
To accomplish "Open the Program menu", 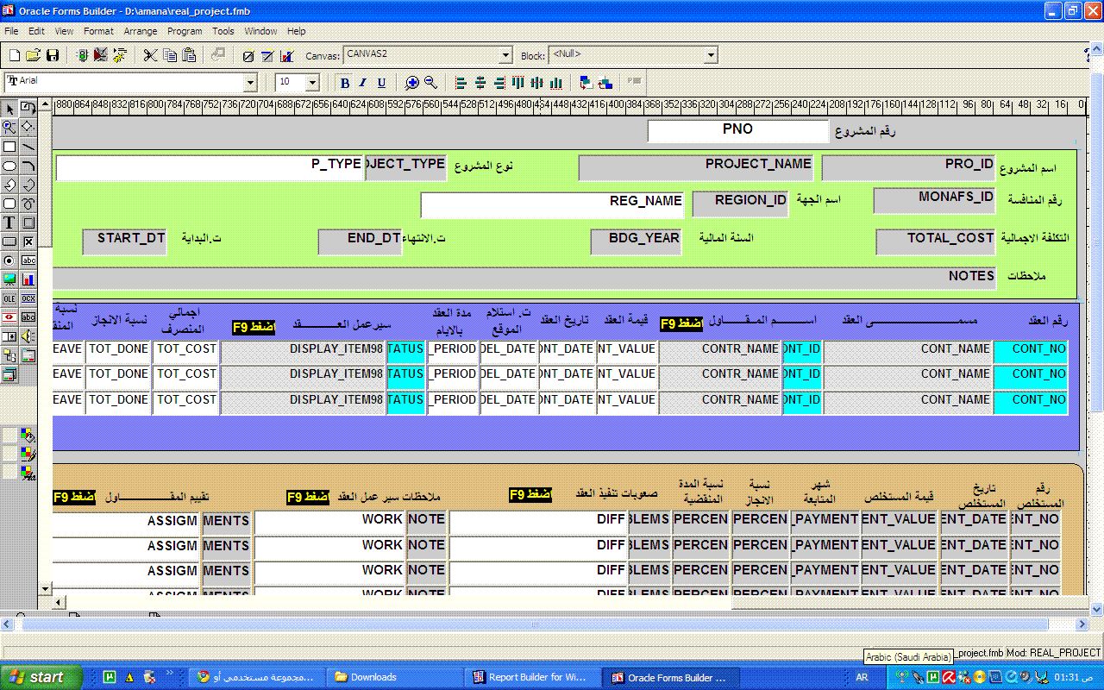I will coord(185,31).
